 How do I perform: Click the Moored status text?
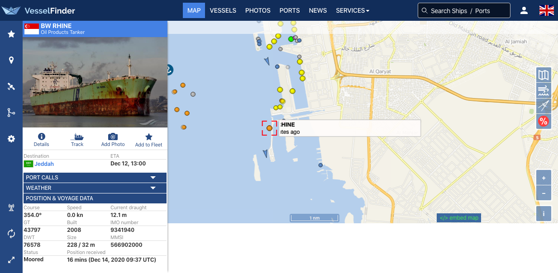coord(33,259)
